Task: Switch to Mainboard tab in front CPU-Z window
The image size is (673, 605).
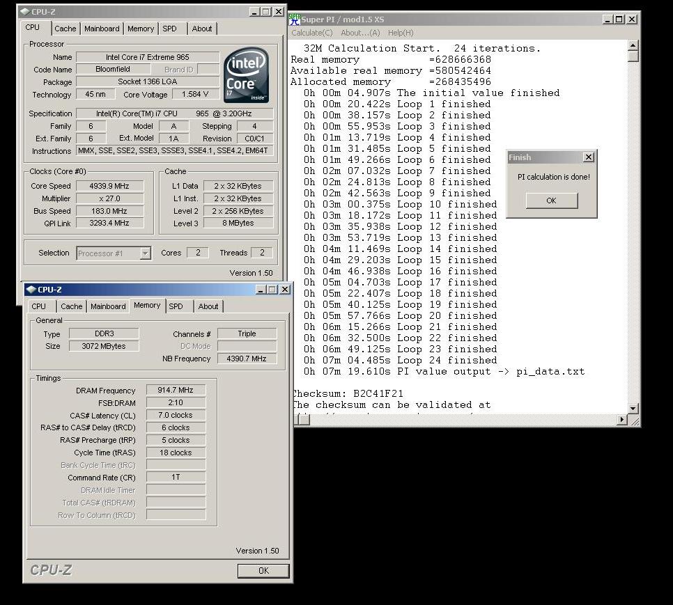Action: click(108, 306)
